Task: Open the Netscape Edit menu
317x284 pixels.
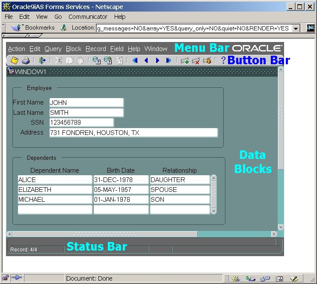Action: coord(24,17)
